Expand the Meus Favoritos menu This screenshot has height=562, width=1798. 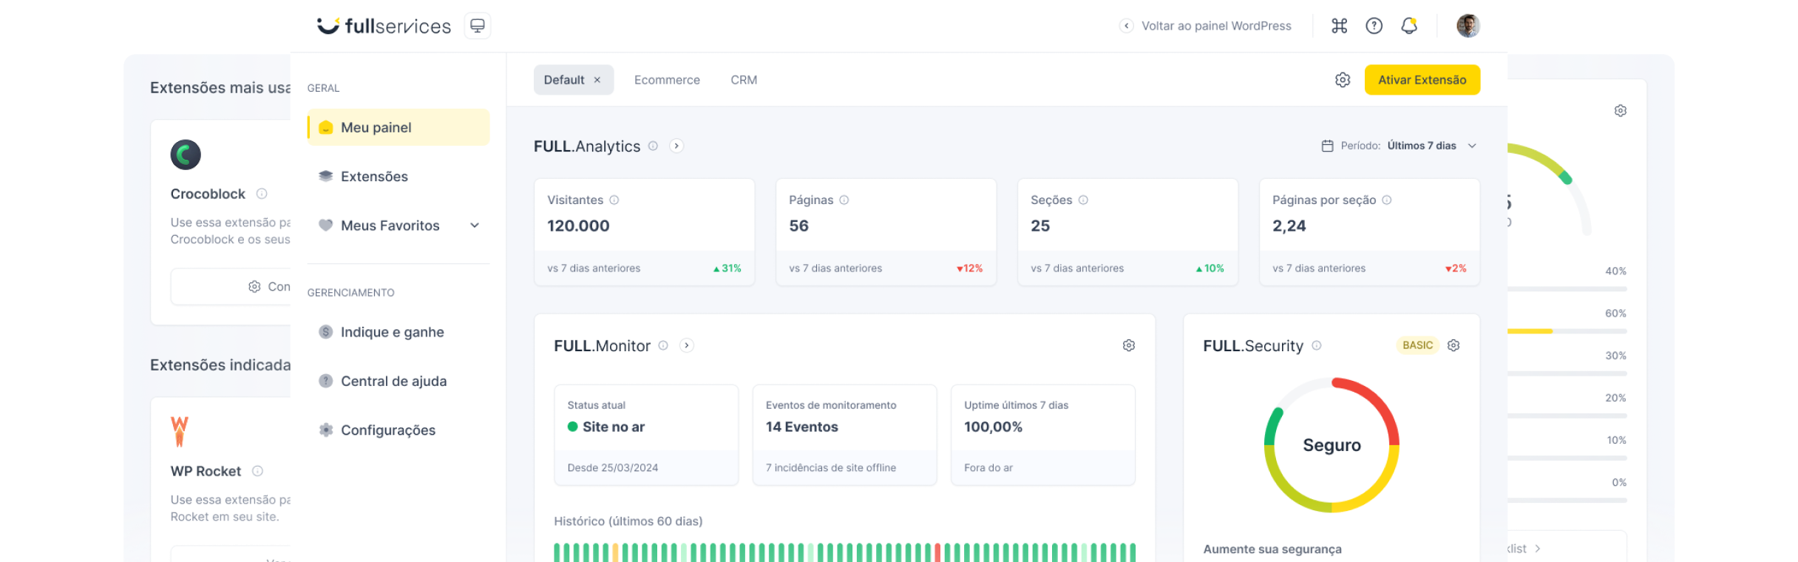pyautogui.click(x=475, y=226)
